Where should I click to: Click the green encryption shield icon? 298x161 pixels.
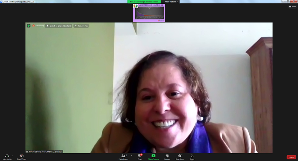coord(29,26)
